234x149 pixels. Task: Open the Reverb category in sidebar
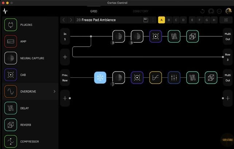(x=30, y=125)
